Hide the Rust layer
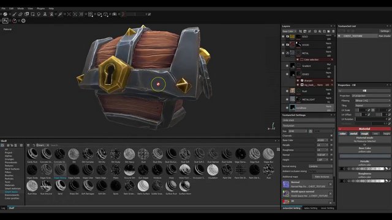392x220 pixels. point(287,91)
